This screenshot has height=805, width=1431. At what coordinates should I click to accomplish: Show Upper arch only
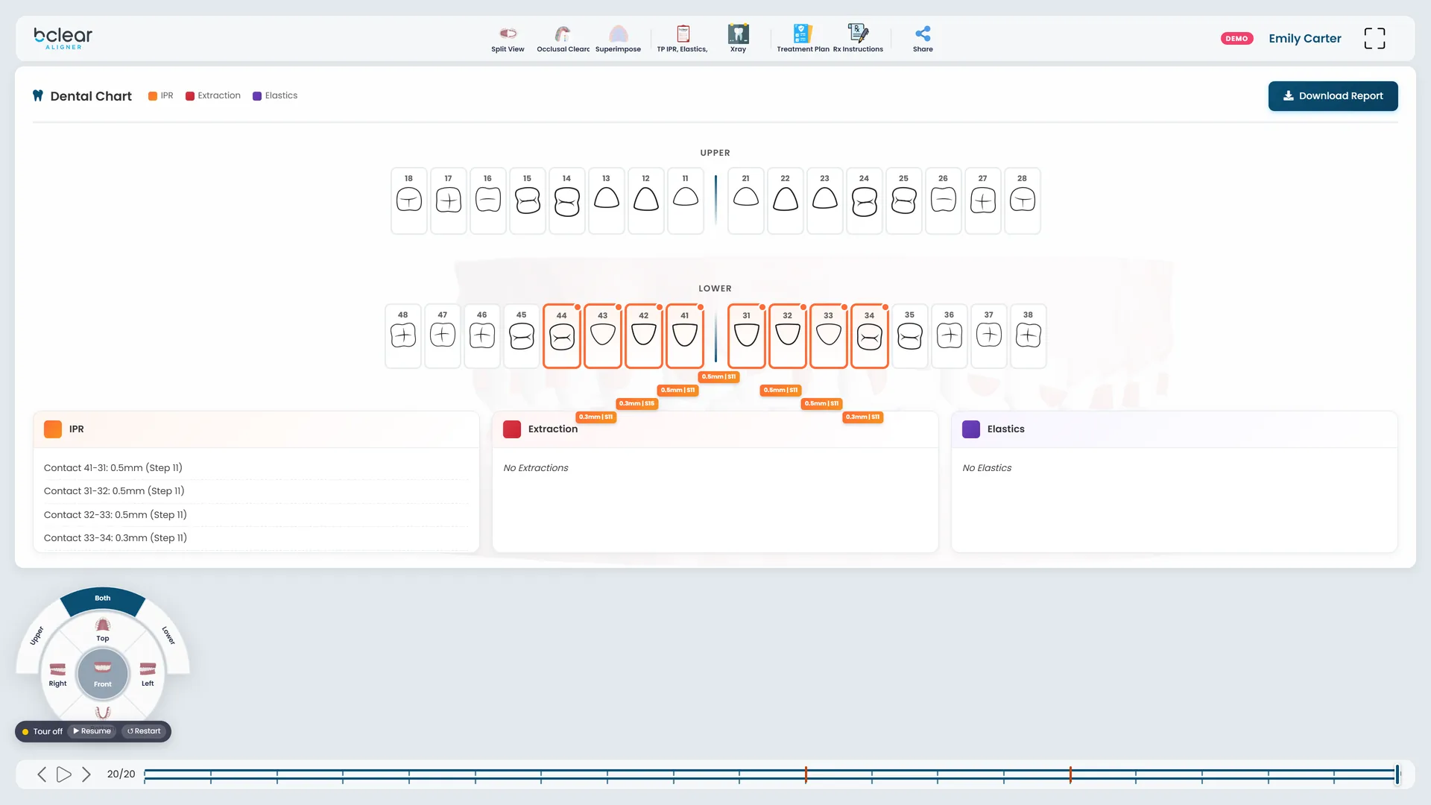[37, 636]
